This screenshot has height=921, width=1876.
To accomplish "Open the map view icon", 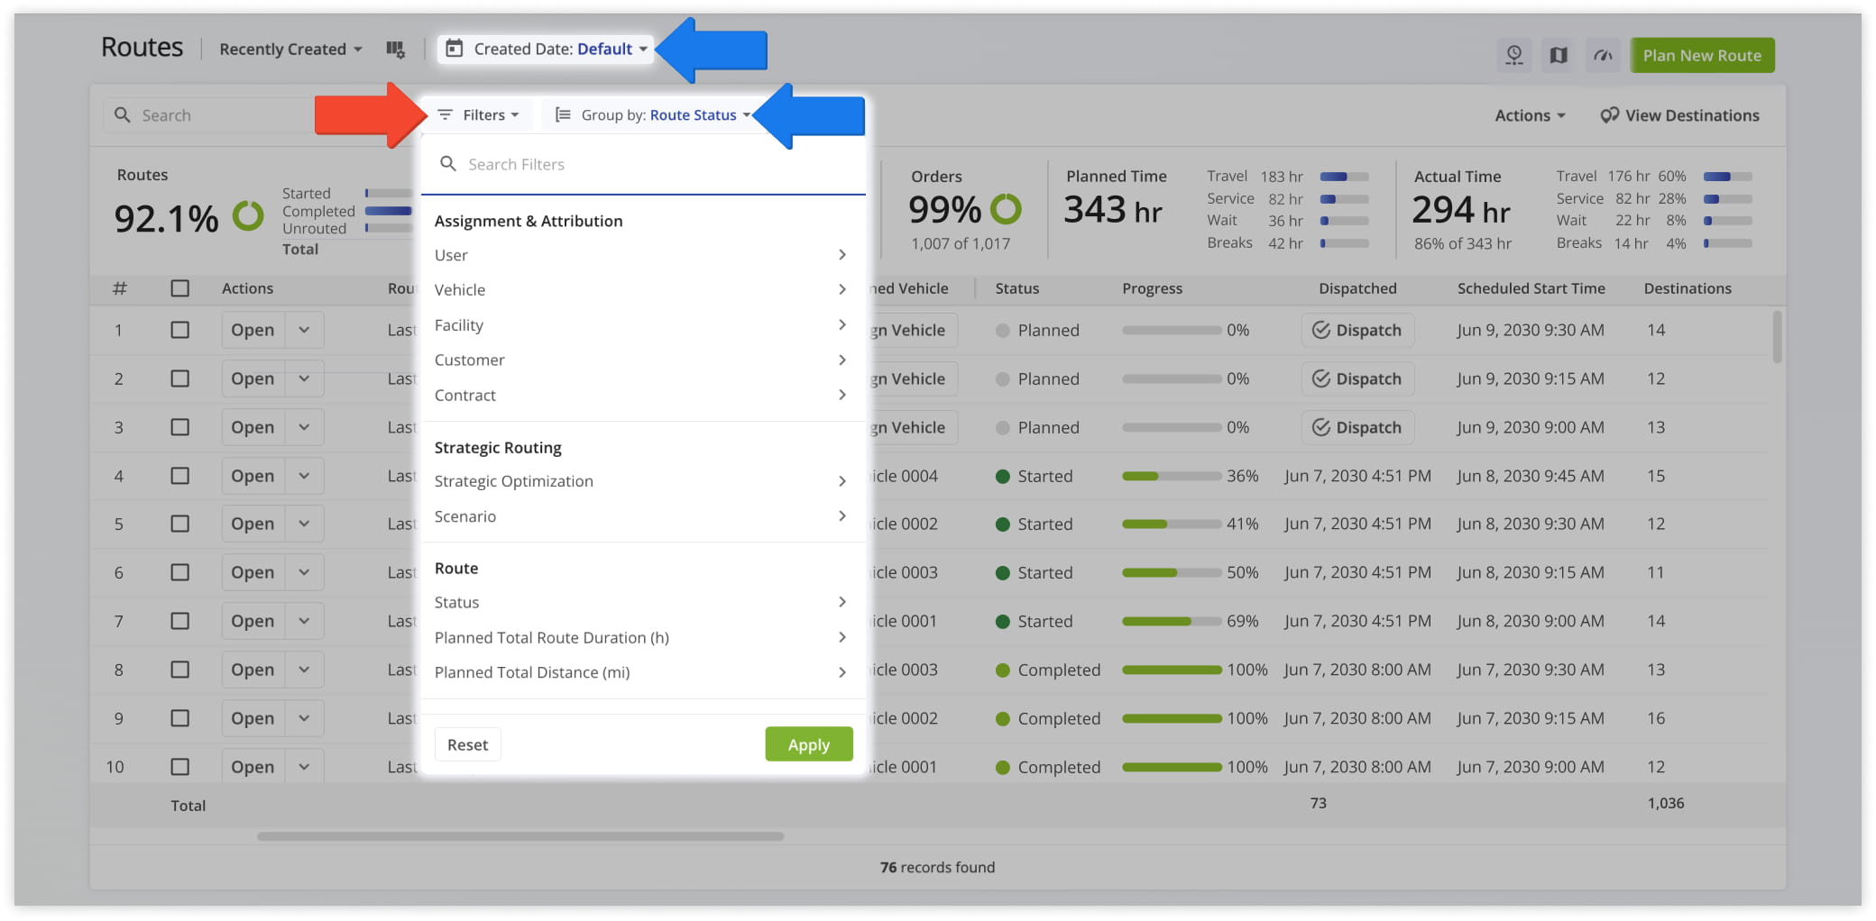I will click(x=1557, y=55).
